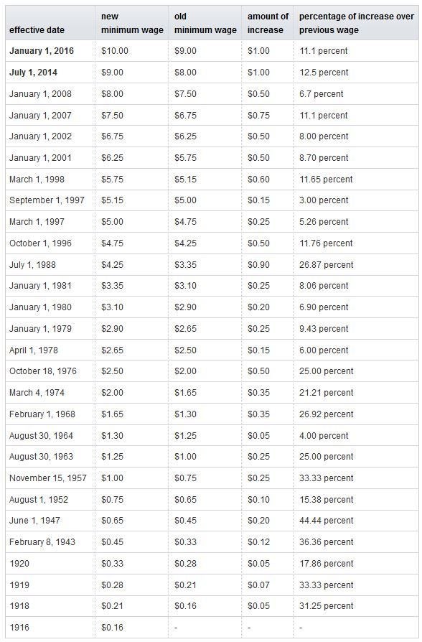This screenshot has width=422, height=642.
Task: Click the 'amount of increase' column header
Action: (268, 23)
